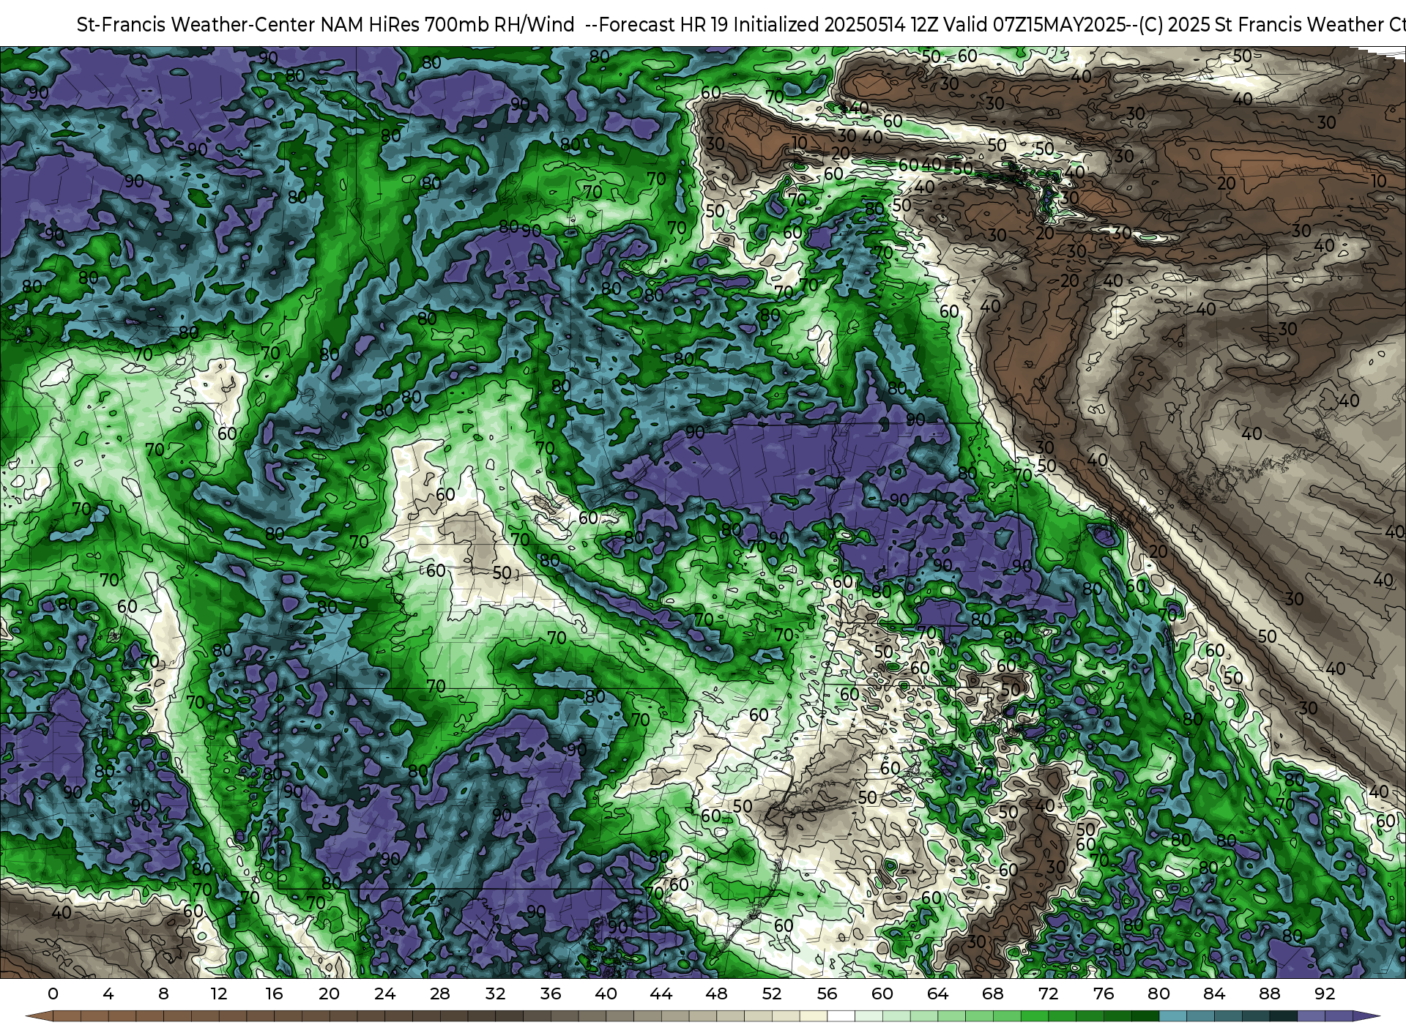Click the colorbar label 20
The height and width of the screenshot is (1025, 1406).
pyautogui.click(x=330, y=994)
